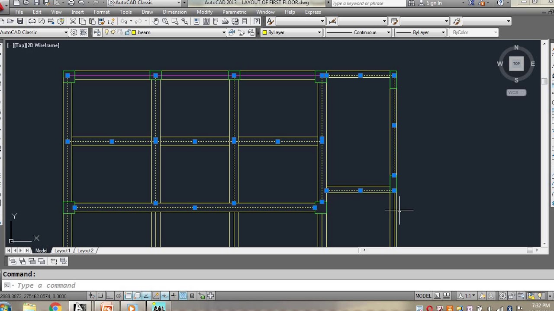Click the Workspace Settings gear icon
Image resolution: width=554 pixels, height=311 pixels.
tap(74, 32)
